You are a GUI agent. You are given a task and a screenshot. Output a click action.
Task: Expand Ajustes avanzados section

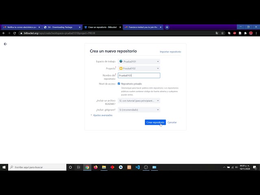103,115
